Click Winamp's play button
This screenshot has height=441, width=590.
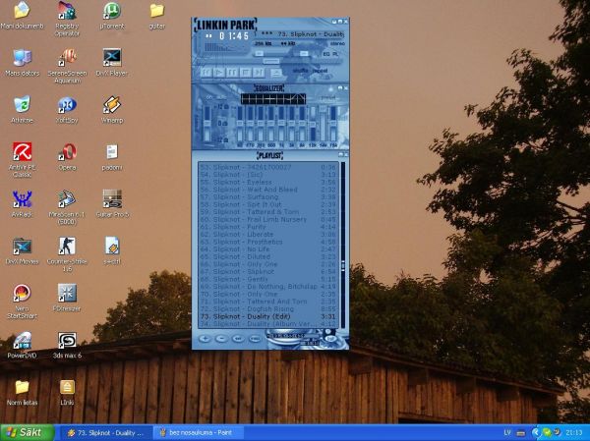(219, 72)
